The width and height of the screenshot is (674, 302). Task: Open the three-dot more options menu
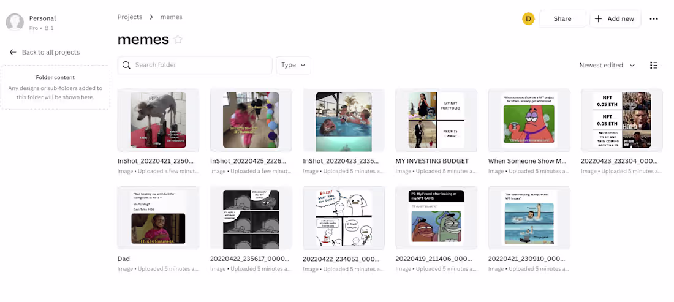click(654, 19)
